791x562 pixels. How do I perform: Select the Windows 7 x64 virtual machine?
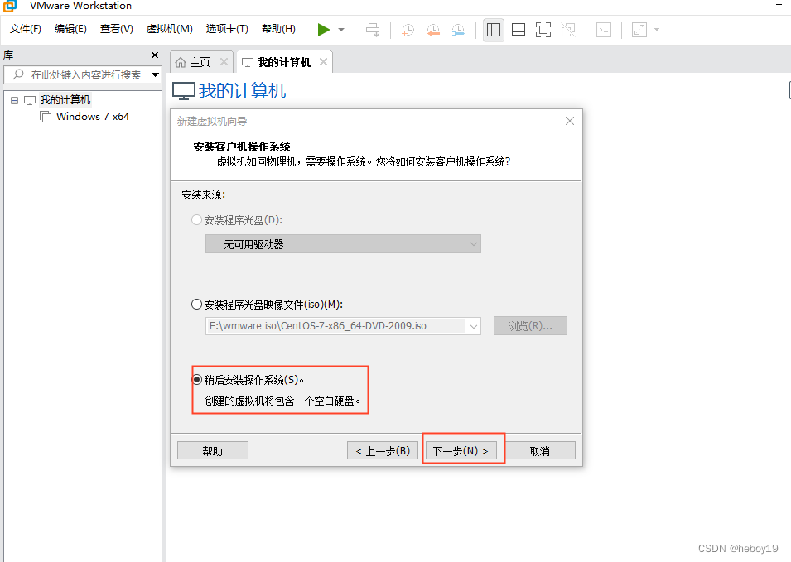(x=93, y=117)
